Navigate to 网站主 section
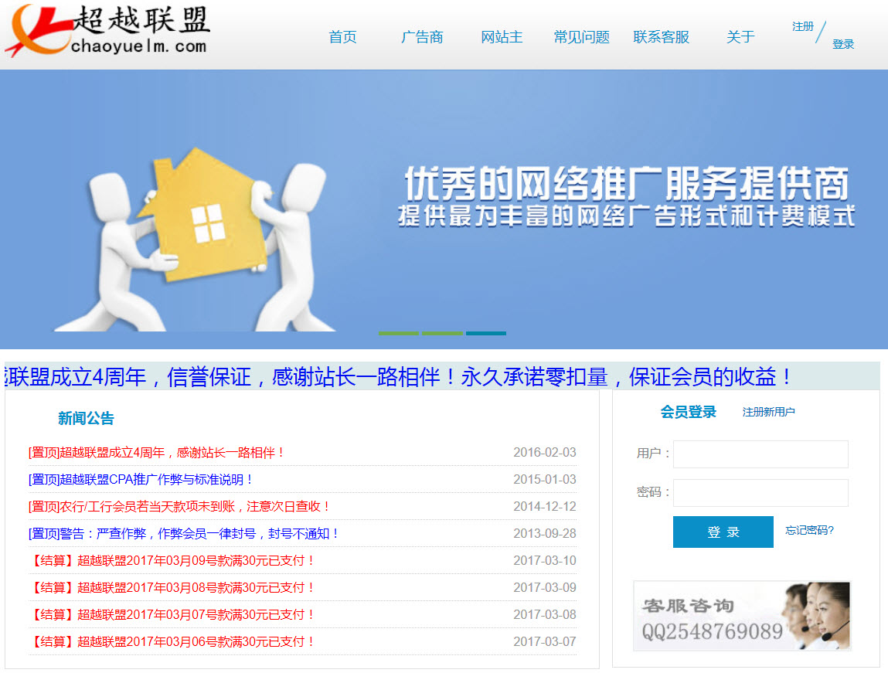888x673 pixels. coord(502,36)
